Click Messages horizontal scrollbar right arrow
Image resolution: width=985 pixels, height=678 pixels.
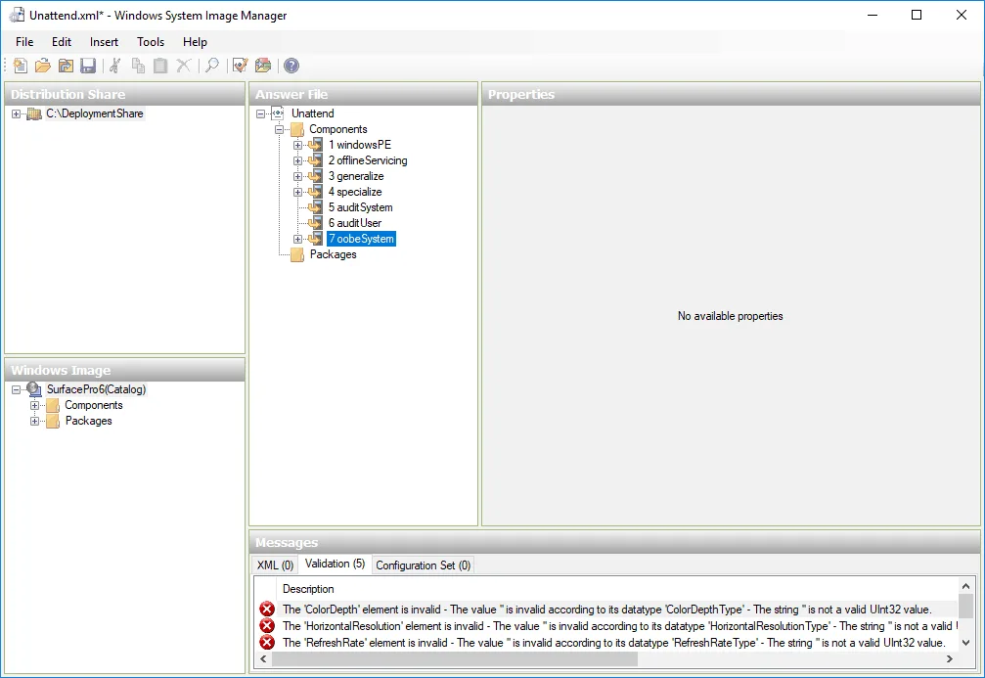click(949, 658)
